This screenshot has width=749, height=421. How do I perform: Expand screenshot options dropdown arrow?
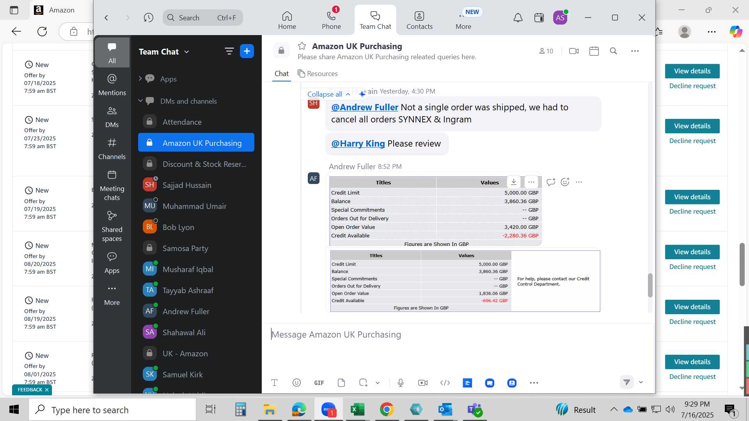click(378, 383)
